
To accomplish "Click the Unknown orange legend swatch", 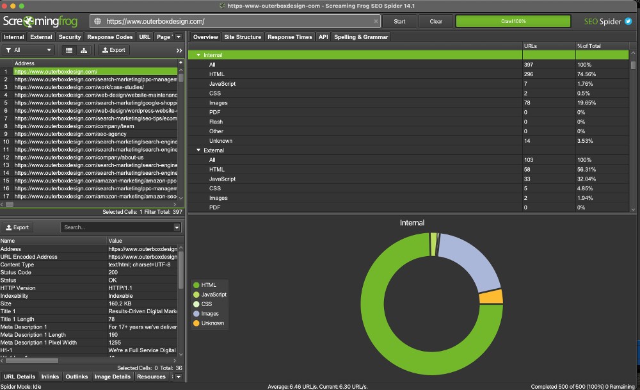I will click(x=196, y=323).
